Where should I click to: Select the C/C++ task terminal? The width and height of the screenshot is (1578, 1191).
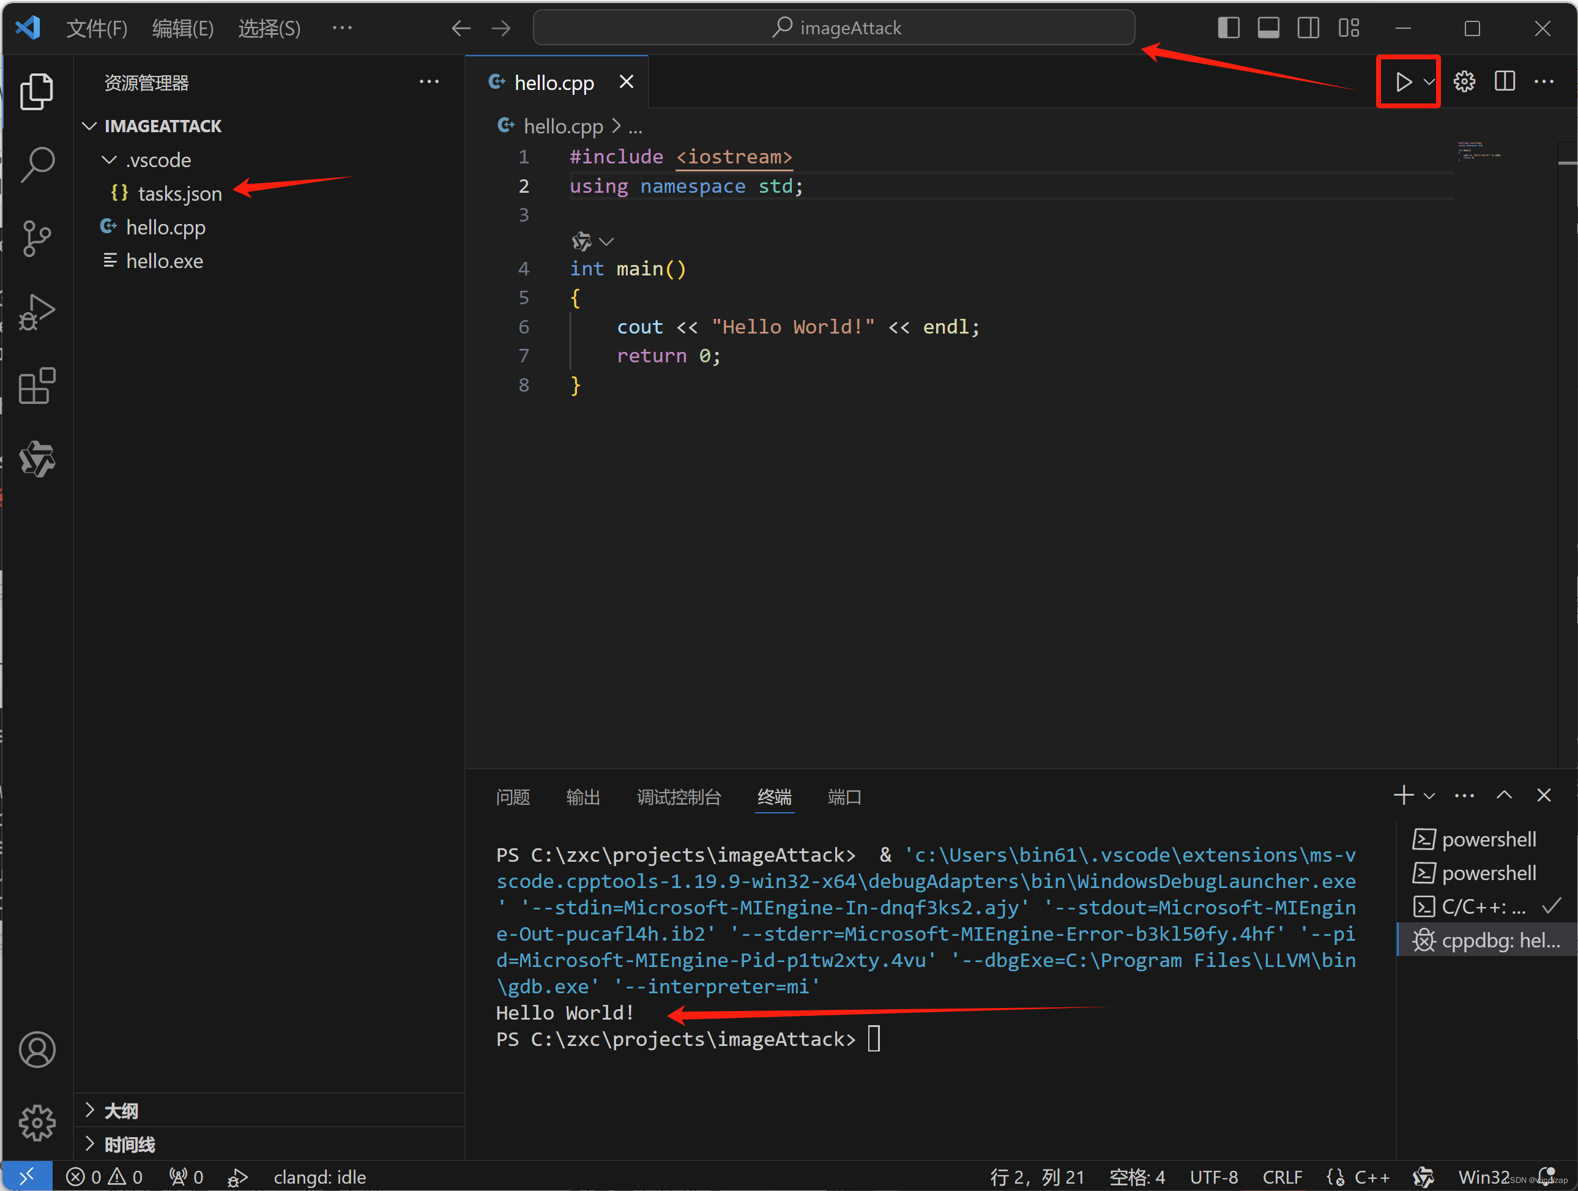(x=1487, y=906)
